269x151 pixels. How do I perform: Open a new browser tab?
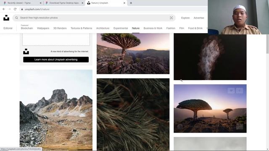pos(131,3)
